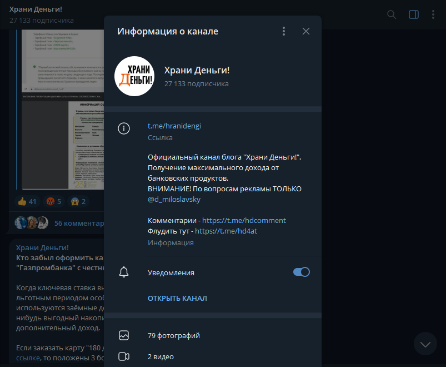Open the 2 видео media section
The image size is (446, 367).
(x=161, y=356)
